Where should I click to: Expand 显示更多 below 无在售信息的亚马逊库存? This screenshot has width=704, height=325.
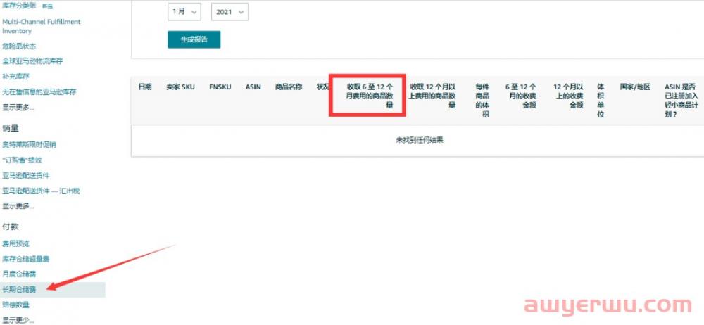point(18,108)
